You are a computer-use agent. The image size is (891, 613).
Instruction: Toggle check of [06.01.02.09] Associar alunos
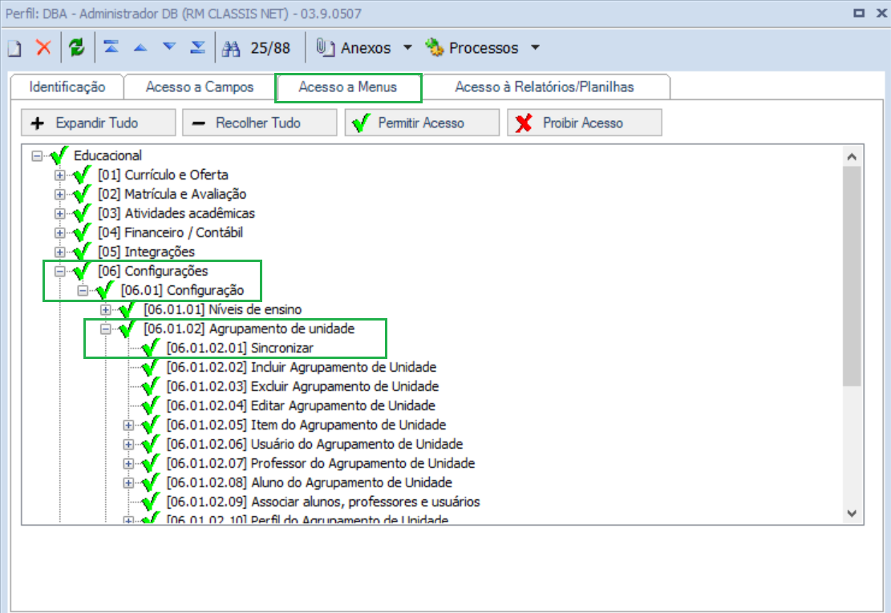pos(151,502)
